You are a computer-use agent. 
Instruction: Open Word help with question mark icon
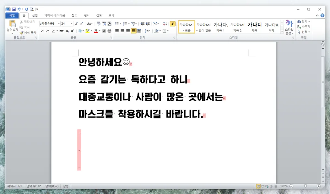point(322,15)
